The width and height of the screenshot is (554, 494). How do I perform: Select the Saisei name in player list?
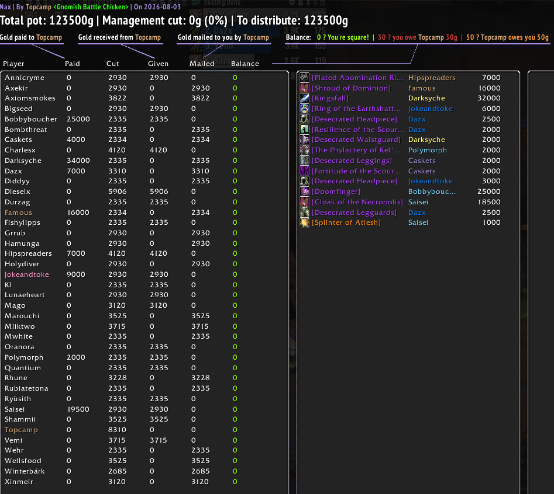pos(15,409)
